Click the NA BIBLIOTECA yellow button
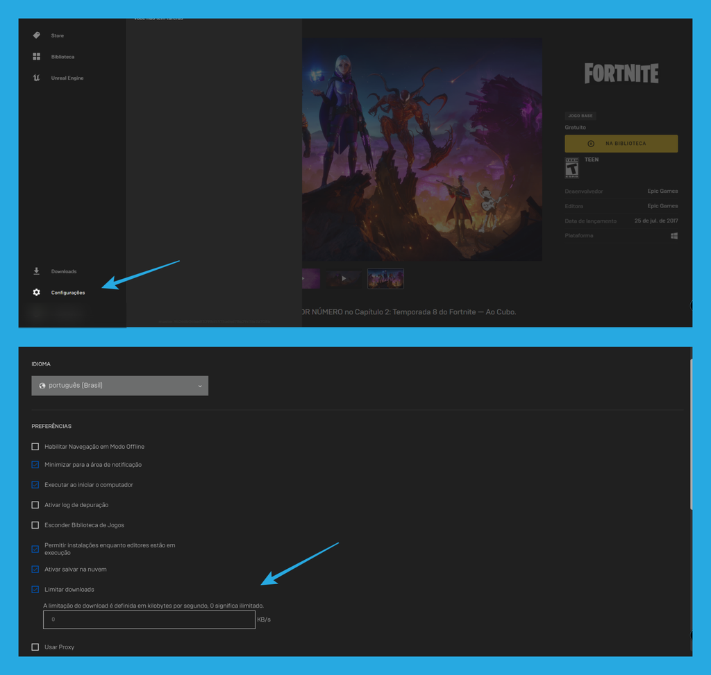Viewport: 711px width, 675px height. (621, 144)
